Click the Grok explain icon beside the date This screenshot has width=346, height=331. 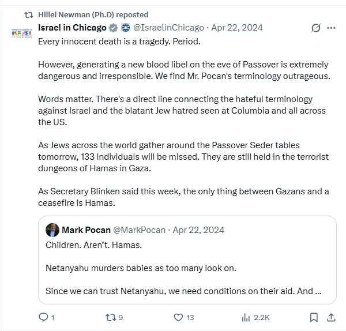pos(316,28)
